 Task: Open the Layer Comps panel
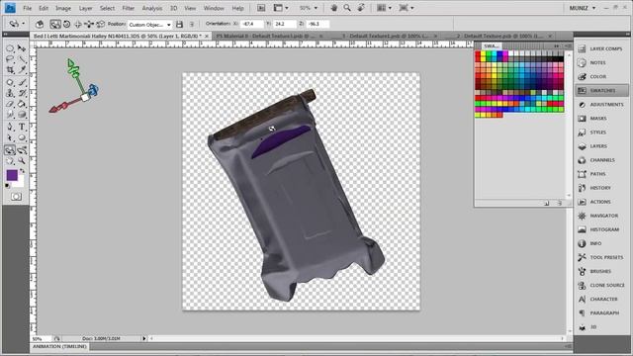click(602, 48)
